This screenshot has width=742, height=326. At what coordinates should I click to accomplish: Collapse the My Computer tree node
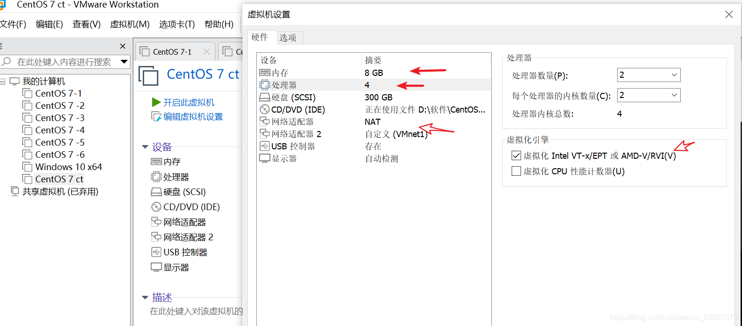[x=2, y=81]
